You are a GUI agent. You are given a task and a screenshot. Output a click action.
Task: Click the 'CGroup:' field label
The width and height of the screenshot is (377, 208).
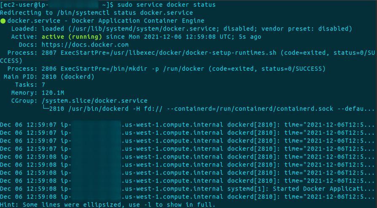tap(24, 101)
